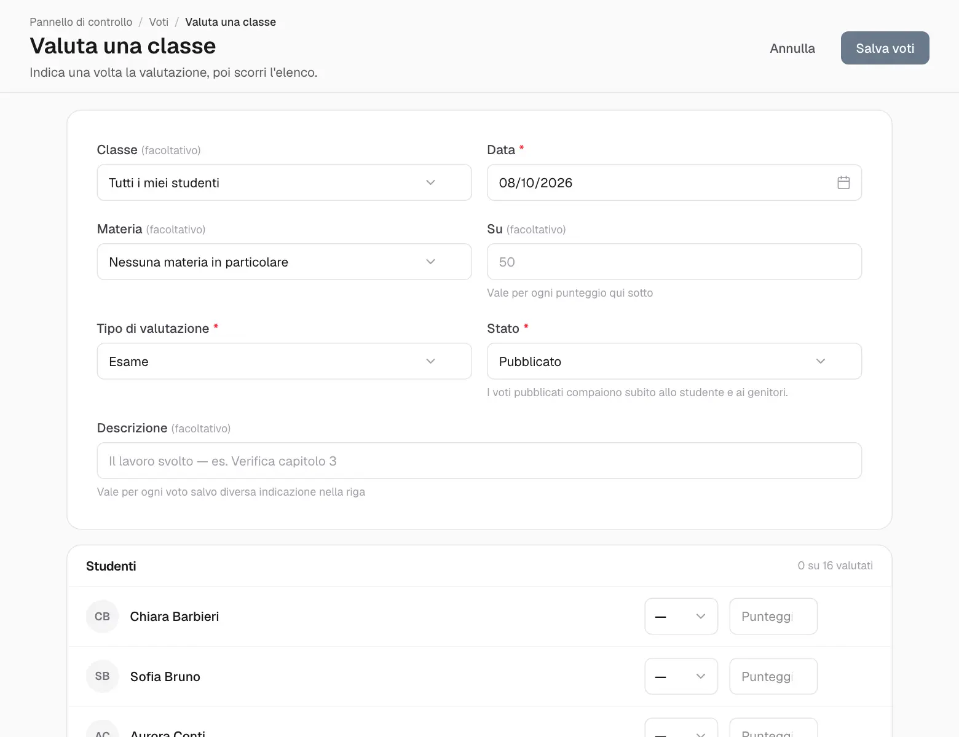Screen dimensions: 959x737
Task: Open the Materia dropdown
Action: click(x=284, y=262)
